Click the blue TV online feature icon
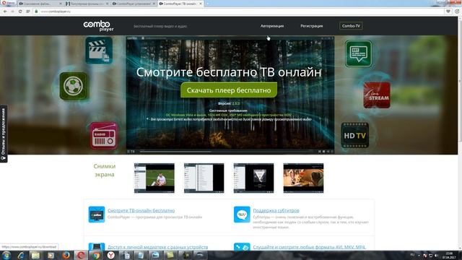The image size is (462, 260). pos(97,214)
